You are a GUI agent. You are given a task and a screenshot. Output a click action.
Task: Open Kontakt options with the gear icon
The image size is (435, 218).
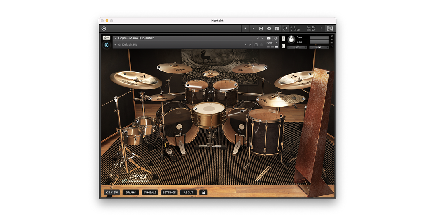[x=269, y=29]
